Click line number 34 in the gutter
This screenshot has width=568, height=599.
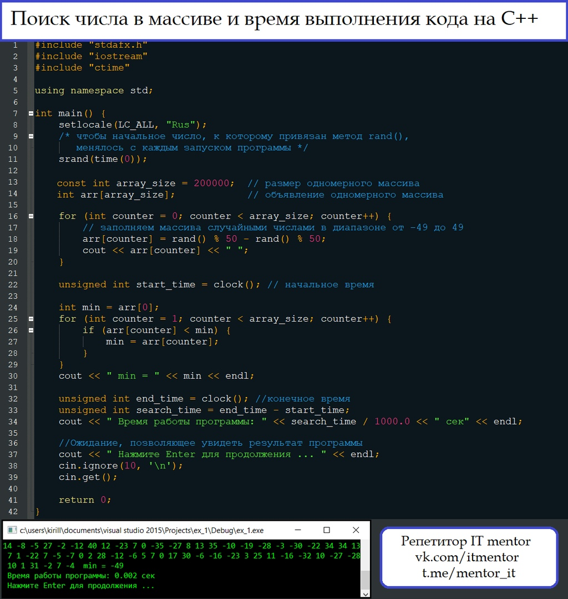tap(13, 422)
